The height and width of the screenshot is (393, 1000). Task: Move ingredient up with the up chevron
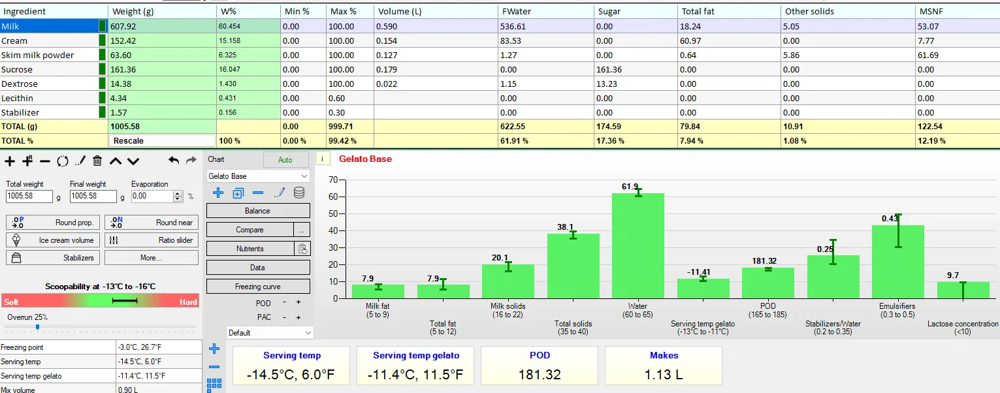point(116,161)
